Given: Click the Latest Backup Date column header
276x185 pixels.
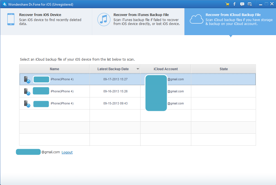Looking at the screenshot, I should [115, 69].
